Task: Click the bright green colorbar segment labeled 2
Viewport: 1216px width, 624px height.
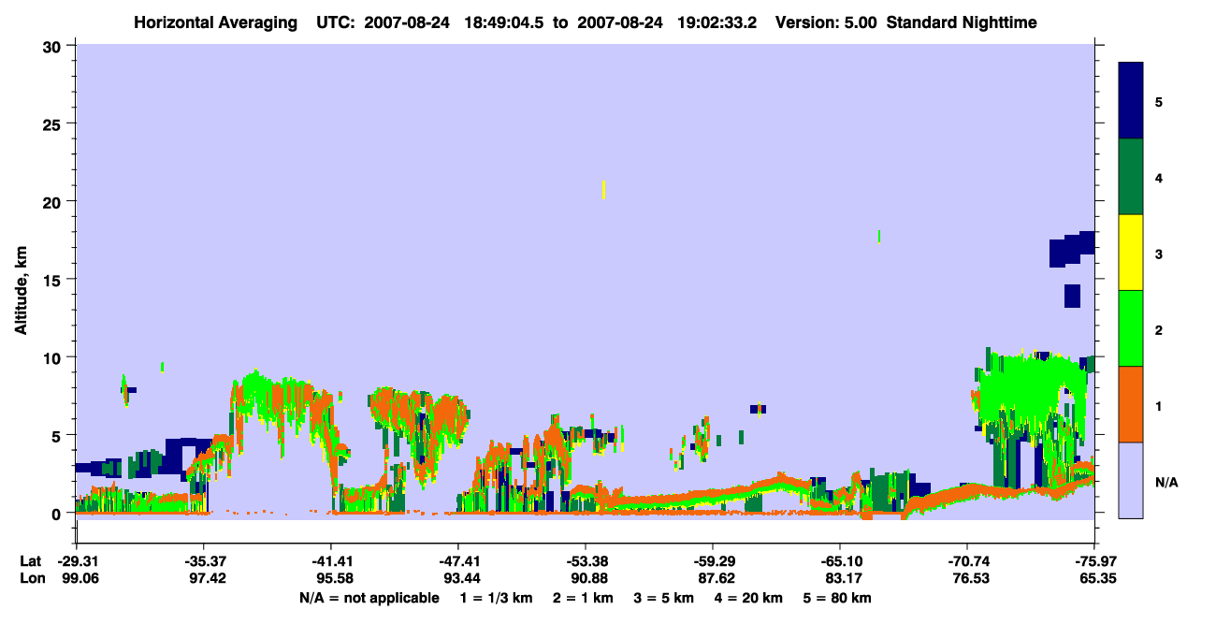Action: tap(1131, 328)
